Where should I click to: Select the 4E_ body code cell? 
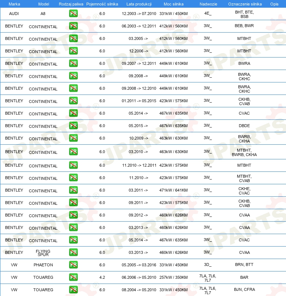pyautogui.click(x=208, y=14)
